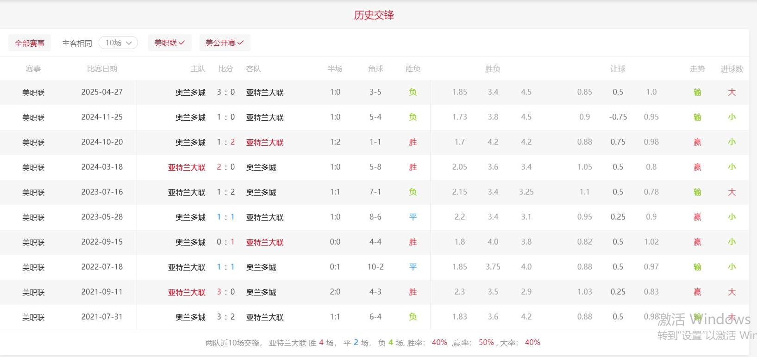Click the 2 : 0 score on 2024-03-18
This screenshot has height=357, width=757.
pyautogui.click(x=225, y=167)
